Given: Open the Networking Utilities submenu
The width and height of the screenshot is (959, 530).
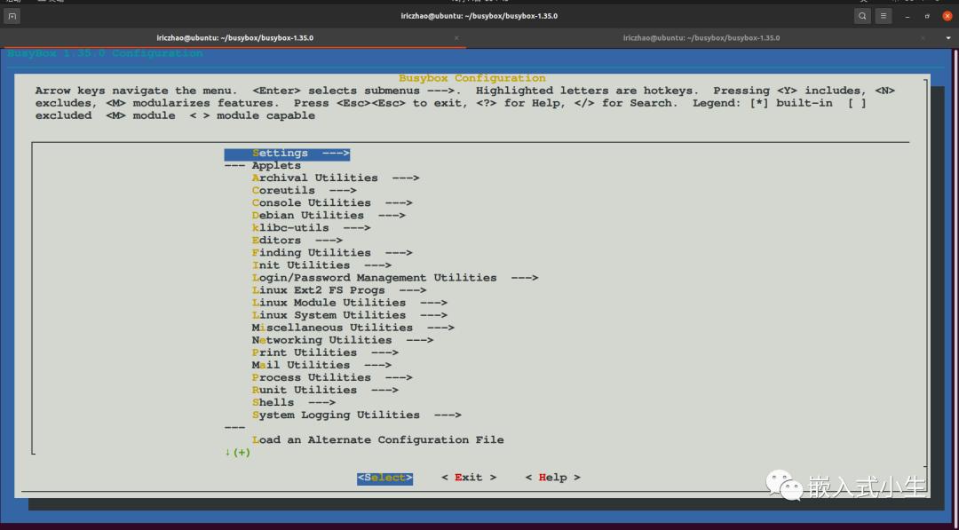Looking at the screenshot, I should [343, 340].
